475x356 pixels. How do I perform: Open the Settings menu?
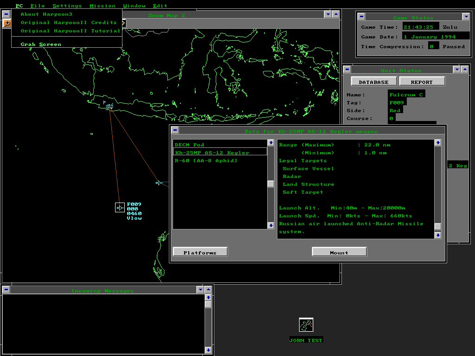[67, 6]
